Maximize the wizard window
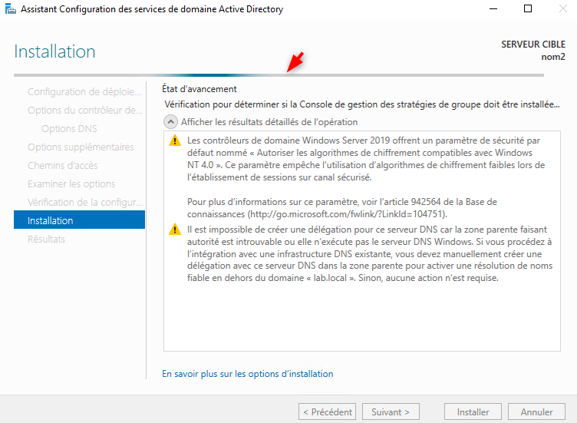Viewport: 577px width, 423px height. (x=528, y=9)
